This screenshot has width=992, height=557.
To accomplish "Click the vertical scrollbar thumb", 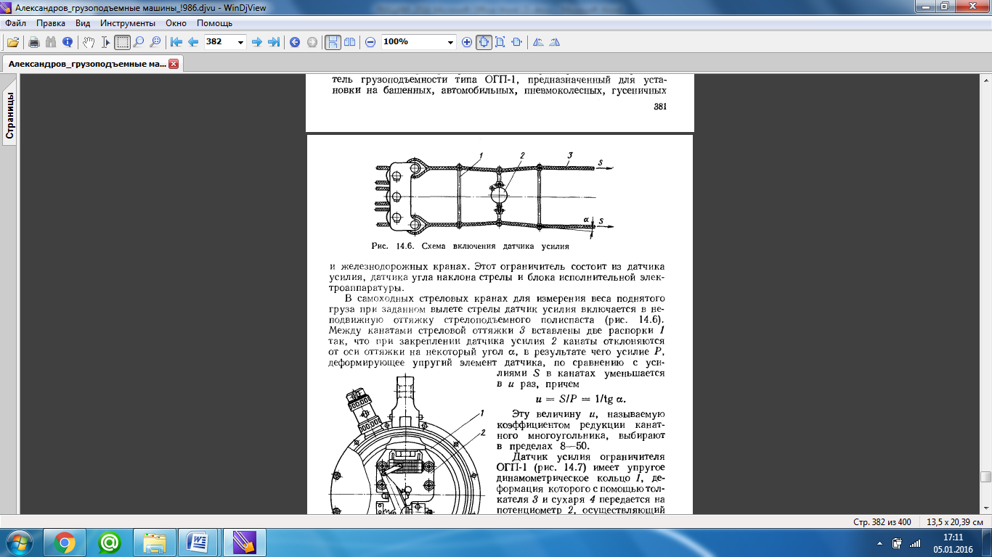I will [x=985, y=476].
